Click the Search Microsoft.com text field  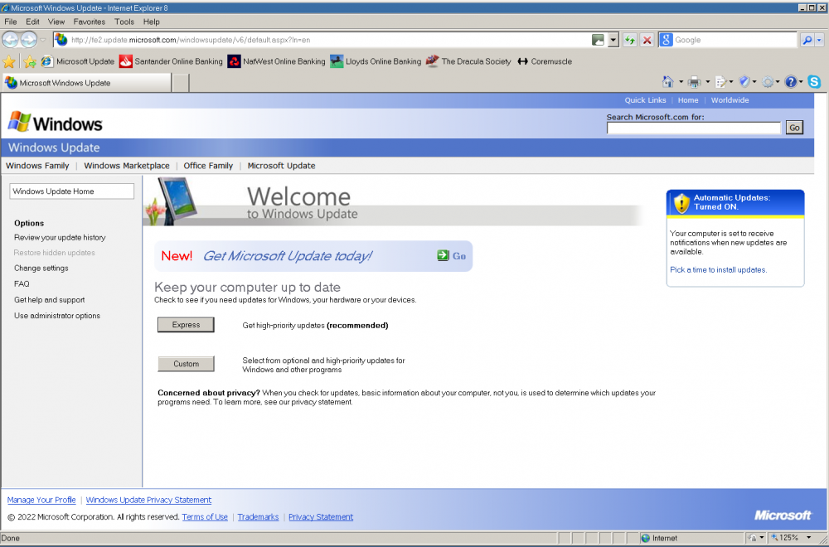tap(693, 128)
